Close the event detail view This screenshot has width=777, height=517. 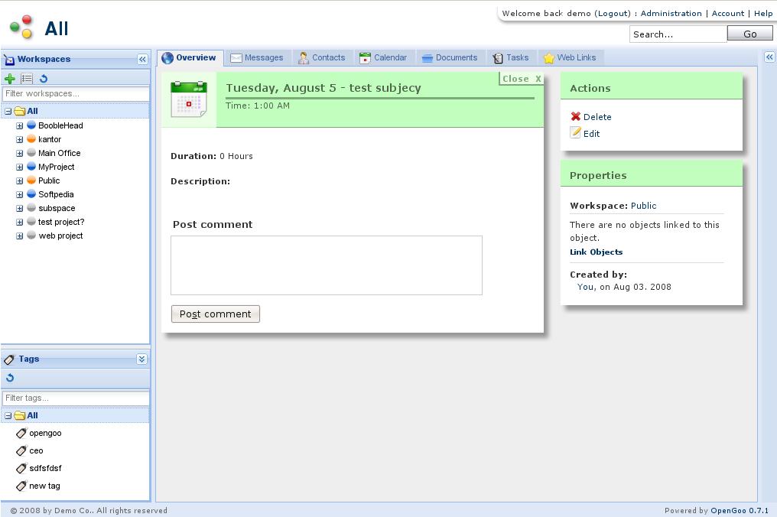tap(522, 79)
